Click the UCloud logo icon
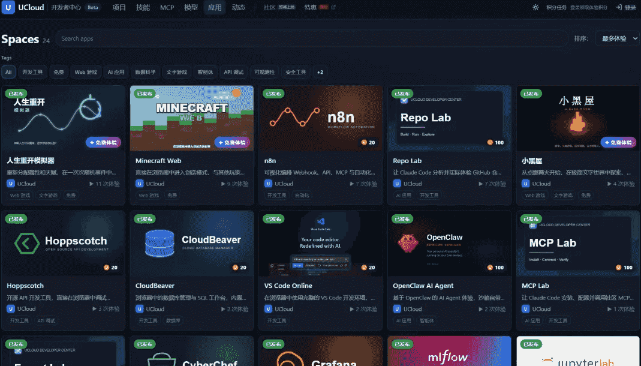641x366 pixels. click(8, 7)
